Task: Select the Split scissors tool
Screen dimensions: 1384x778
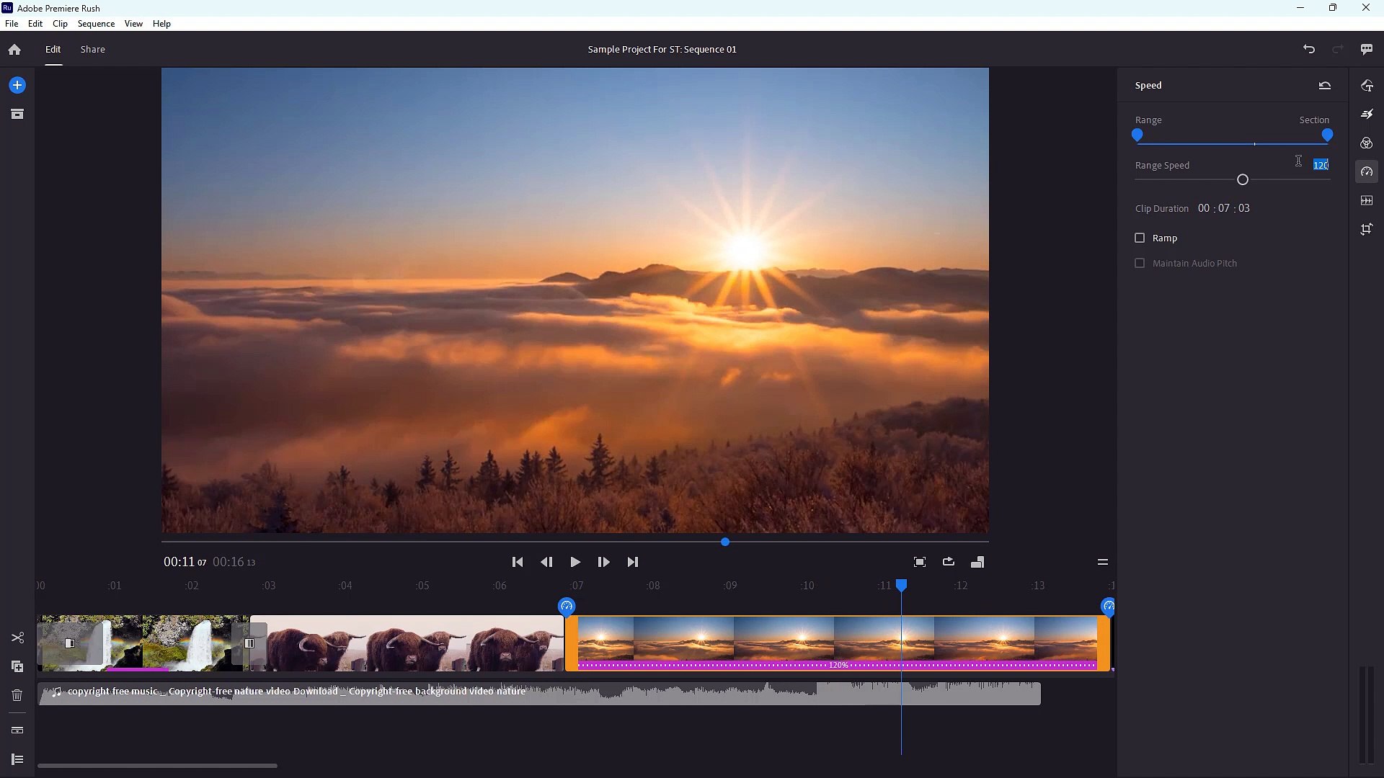Action: (17, 638)
